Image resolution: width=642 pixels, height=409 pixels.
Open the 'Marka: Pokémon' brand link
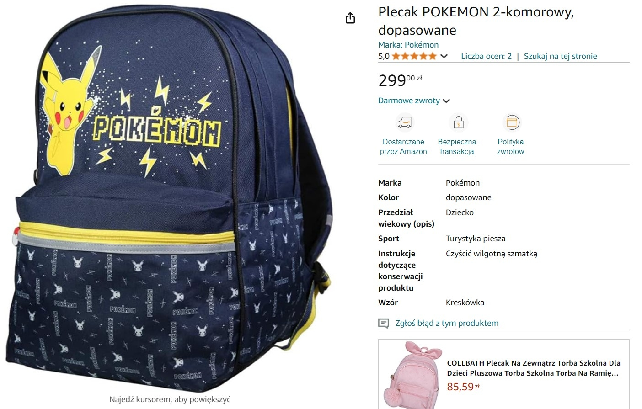tap(408, 45)
